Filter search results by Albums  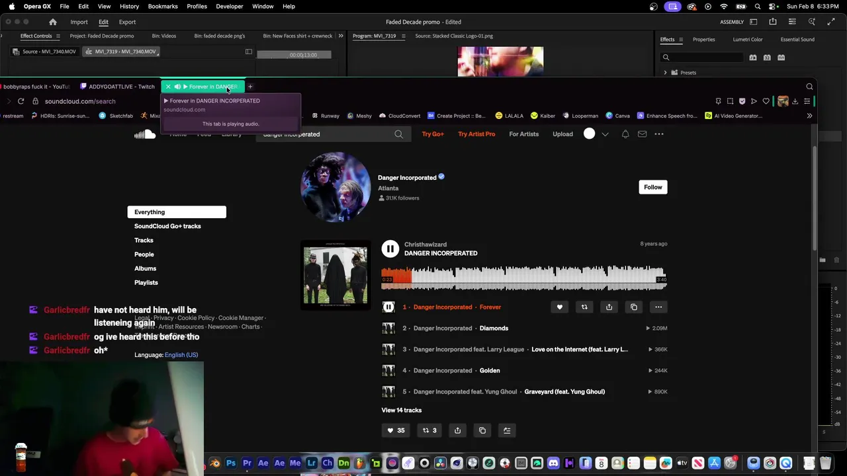(145, 268)
